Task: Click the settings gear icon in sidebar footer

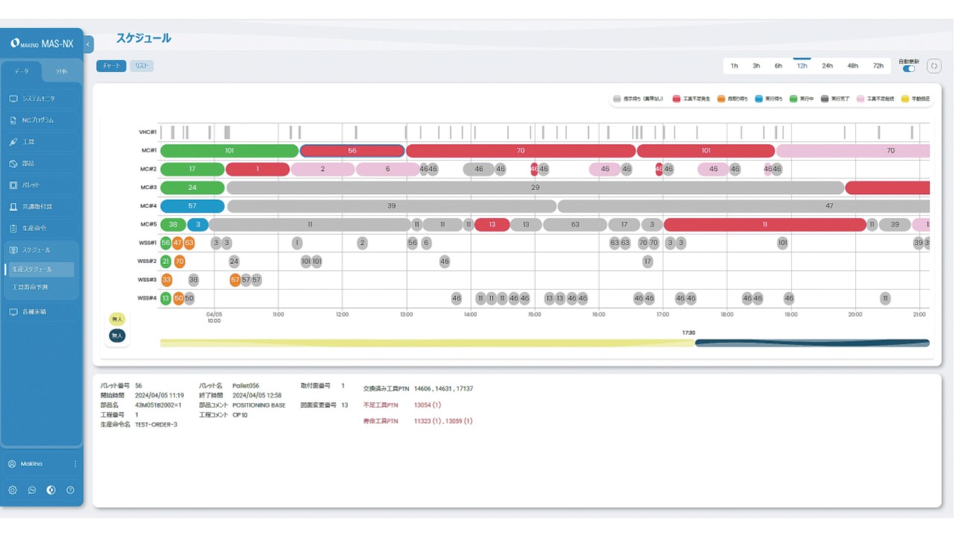Action: tap(13, 490)
